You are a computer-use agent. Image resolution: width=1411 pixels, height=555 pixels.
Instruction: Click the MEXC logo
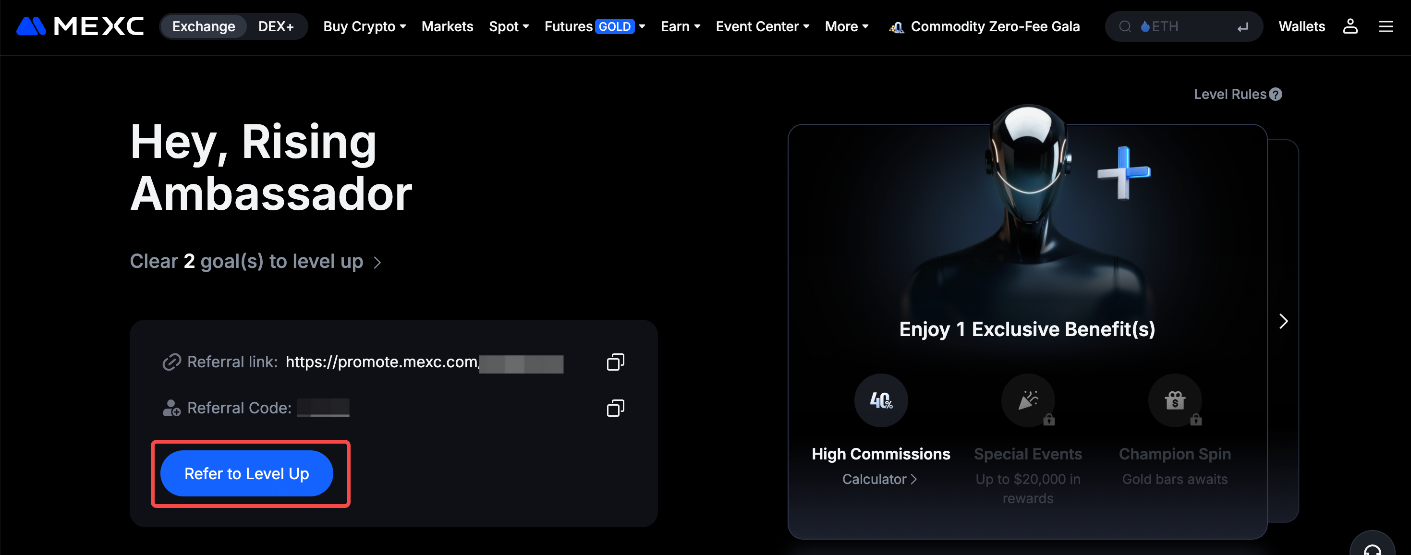point(80,26)
